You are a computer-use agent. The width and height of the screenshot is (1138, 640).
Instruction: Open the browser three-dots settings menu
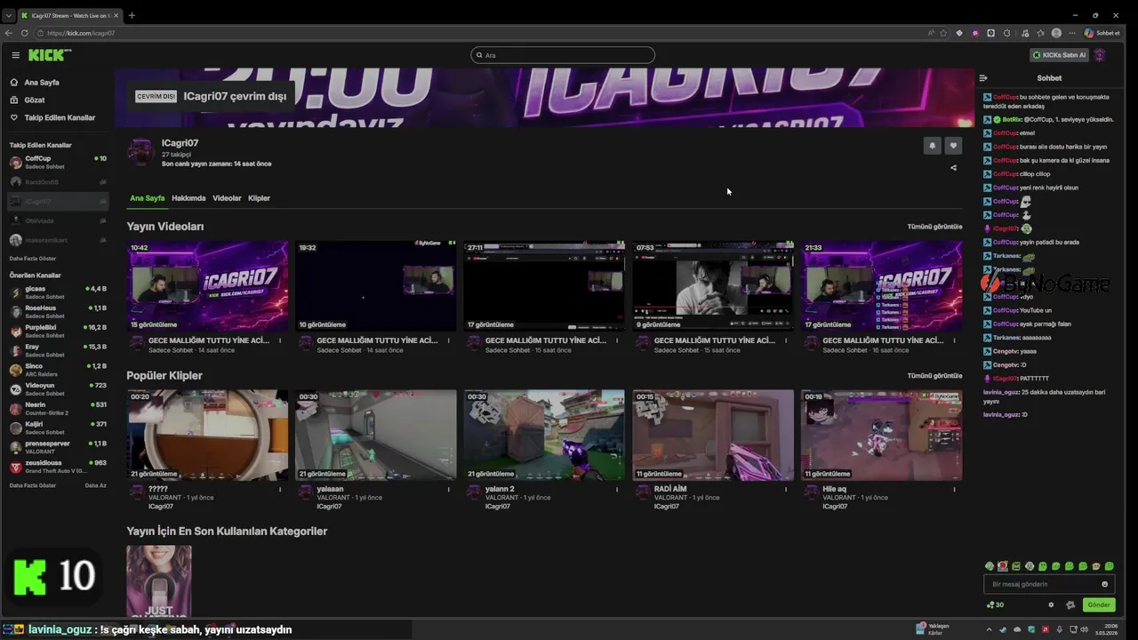[1072, 33]
